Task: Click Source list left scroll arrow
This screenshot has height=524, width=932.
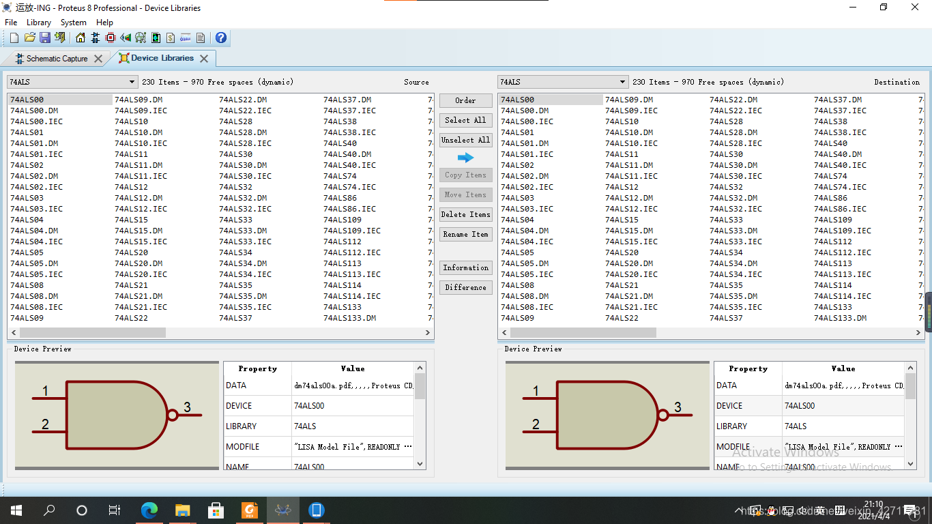Action: 13,333
